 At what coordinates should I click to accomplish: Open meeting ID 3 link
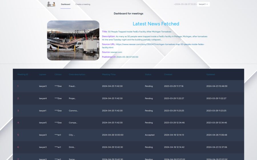(x=18, y=111)
